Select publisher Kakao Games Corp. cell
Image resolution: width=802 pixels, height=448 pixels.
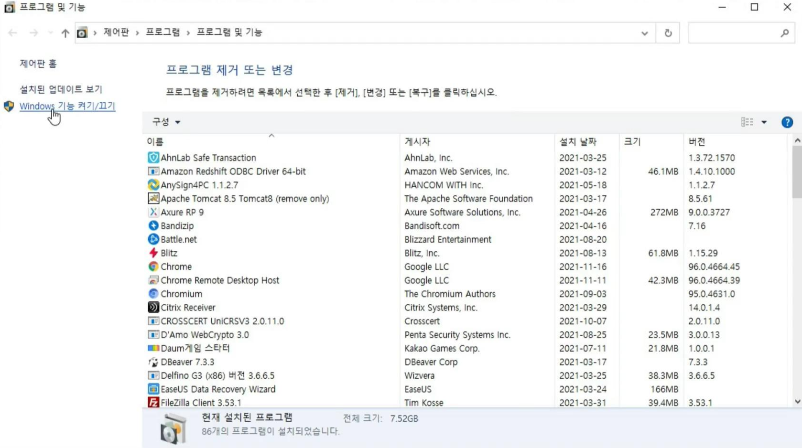coord(442,348)
